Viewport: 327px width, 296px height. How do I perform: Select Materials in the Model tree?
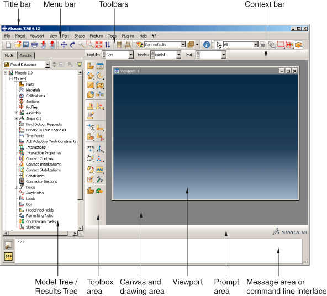tap(33, 90)
